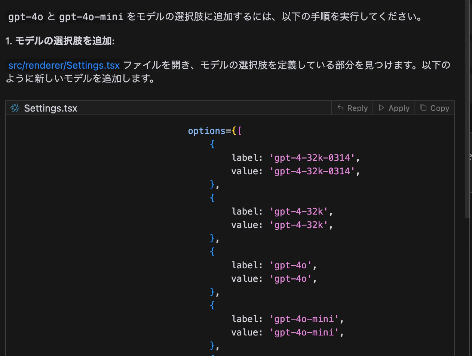Click the React icon beside Settings.tsx
This screenshot has width=472, height=356.
click(x=15, y=108)
